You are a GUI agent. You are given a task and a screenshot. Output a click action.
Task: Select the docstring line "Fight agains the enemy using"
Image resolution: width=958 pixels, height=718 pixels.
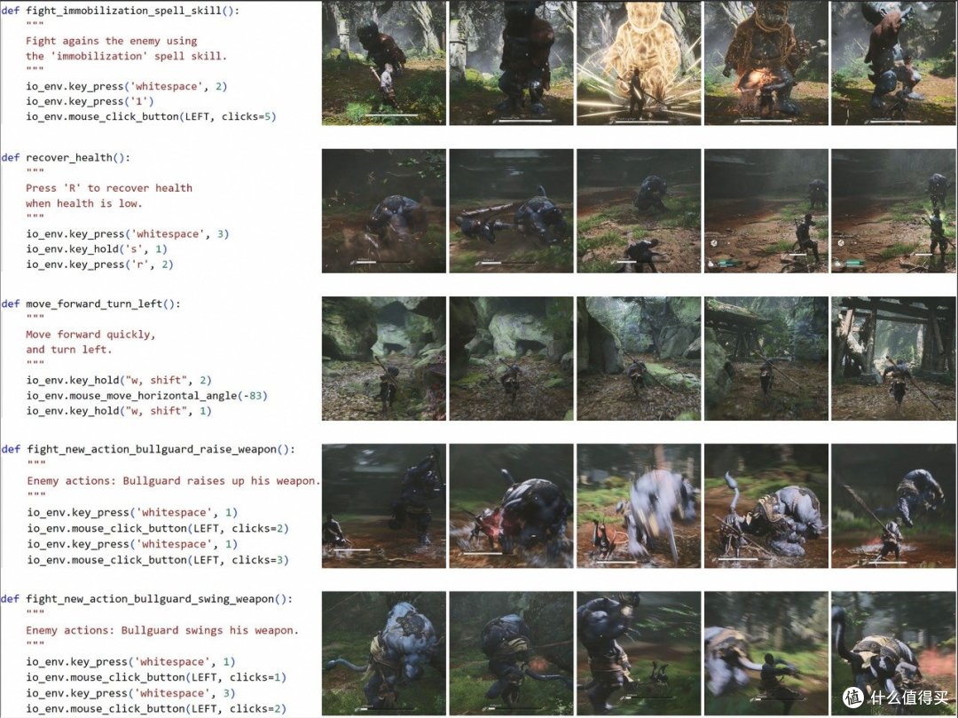point(111,41)
